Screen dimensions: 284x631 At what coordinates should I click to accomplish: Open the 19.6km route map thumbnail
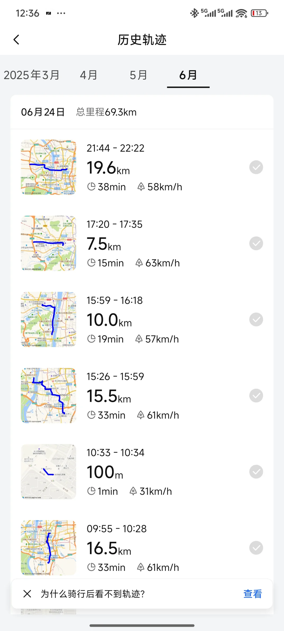(x=49, y=167)
